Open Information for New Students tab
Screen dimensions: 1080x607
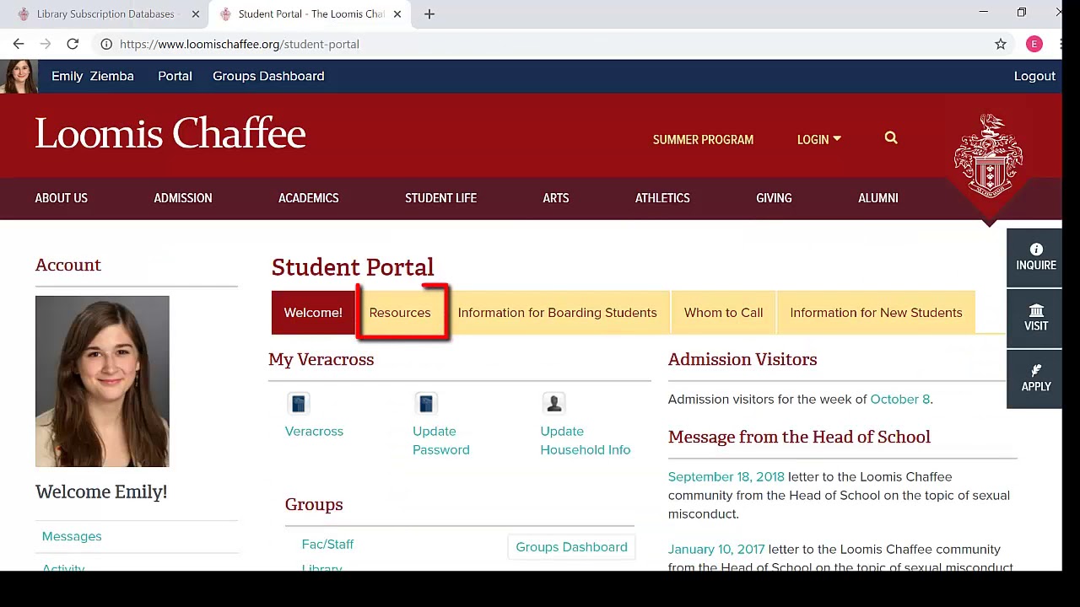876,313
